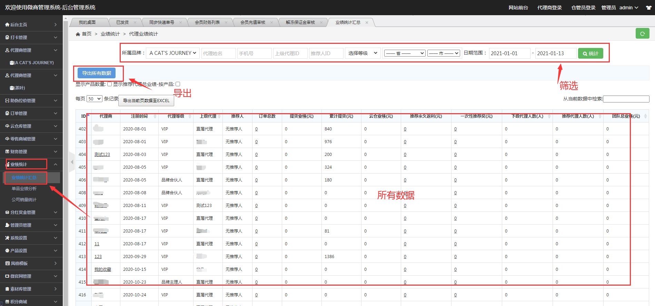Open the 省 province dropdown
The height and width of the screenshot is (306, 655).
tap(405, 53)
